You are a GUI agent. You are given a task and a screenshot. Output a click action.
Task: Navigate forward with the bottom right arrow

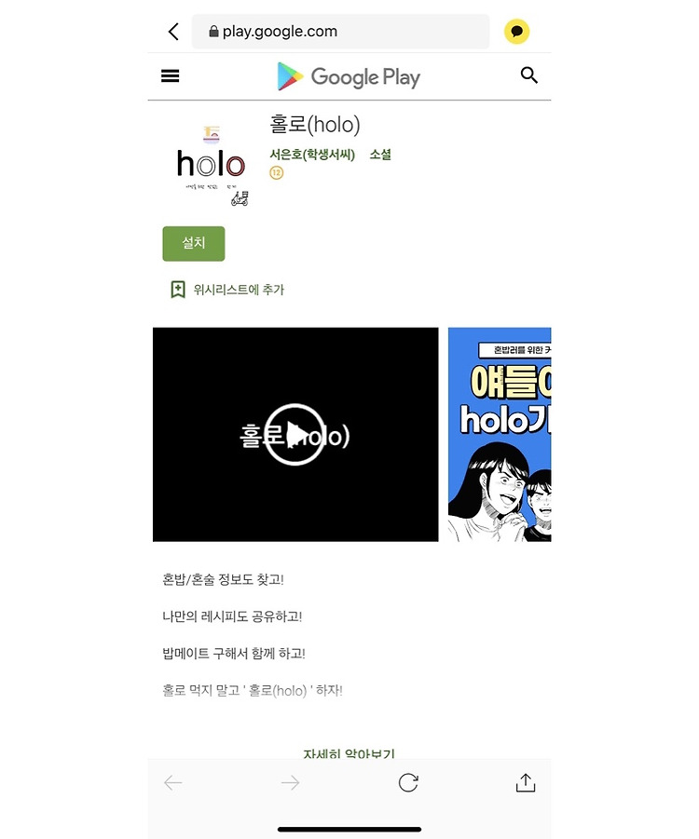(x=290, y=783)
